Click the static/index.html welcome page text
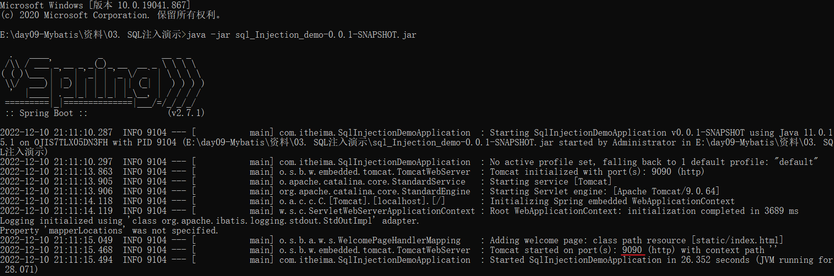 point(737,240)
